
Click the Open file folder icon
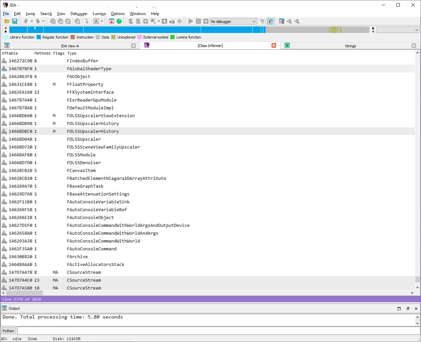(7, 21)
